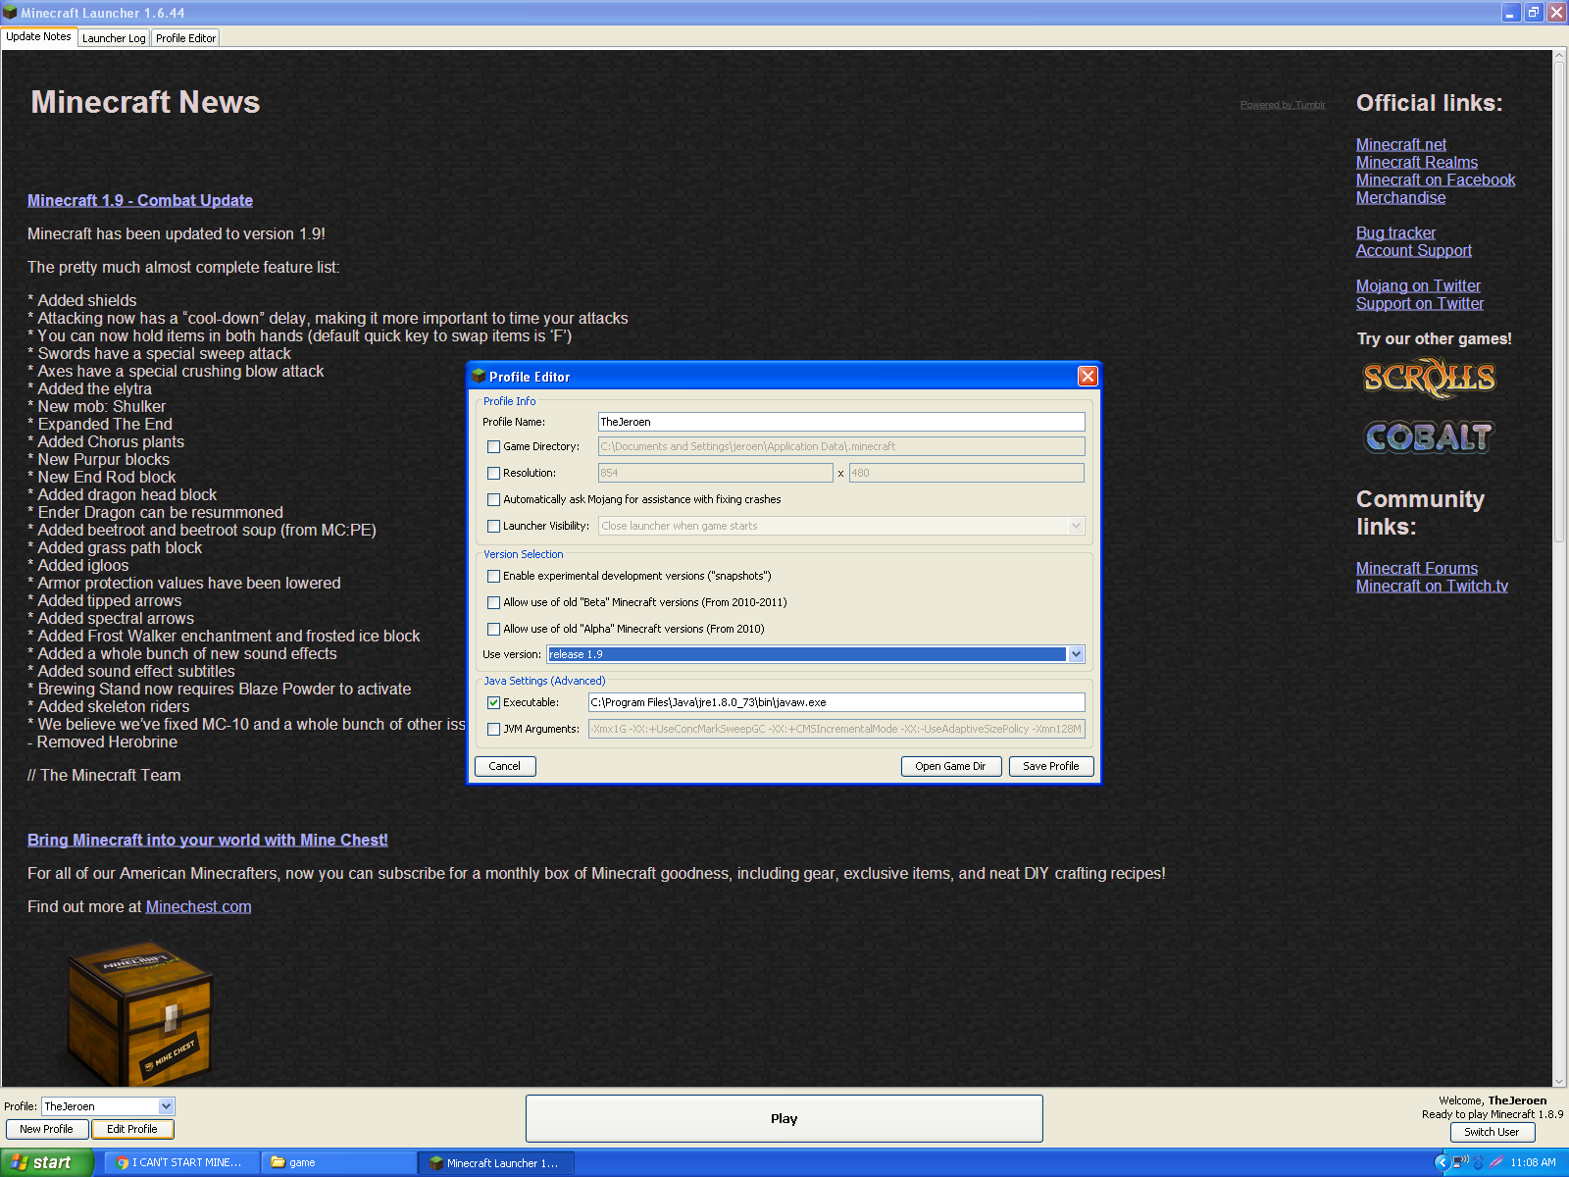
Task: Open the Account Support link
Action: click(x=1414, y=250)
